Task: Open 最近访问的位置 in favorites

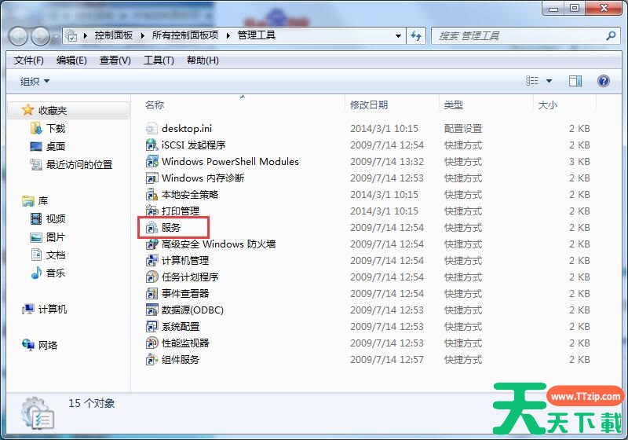Action: tap(79, 165)
